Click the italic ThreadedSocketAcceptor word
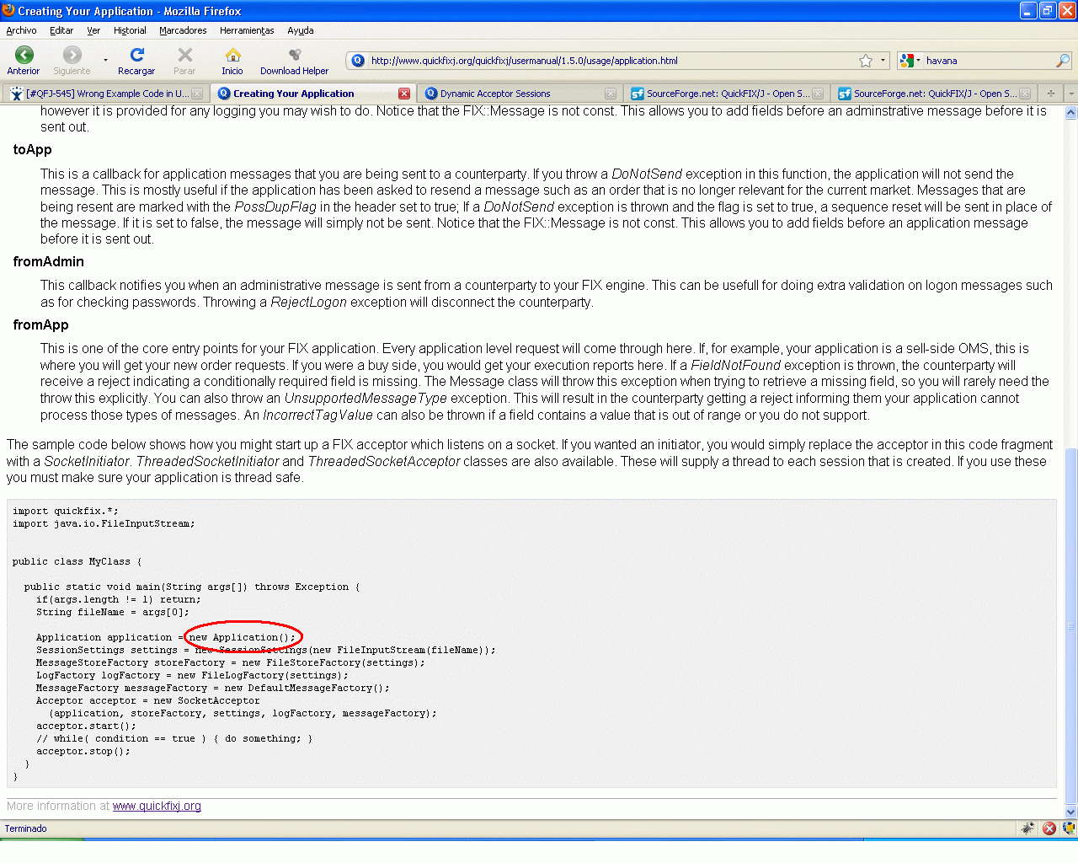Image resolution: width=1078 pixels, height=863 pixels. click(384, 461)
